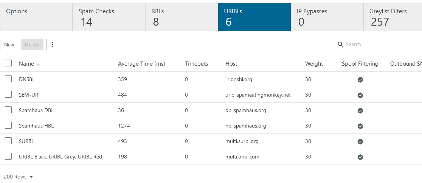Sort the table by Average Time column
The width and height of the screenshot is (422, 183).
tap(141, 64)
